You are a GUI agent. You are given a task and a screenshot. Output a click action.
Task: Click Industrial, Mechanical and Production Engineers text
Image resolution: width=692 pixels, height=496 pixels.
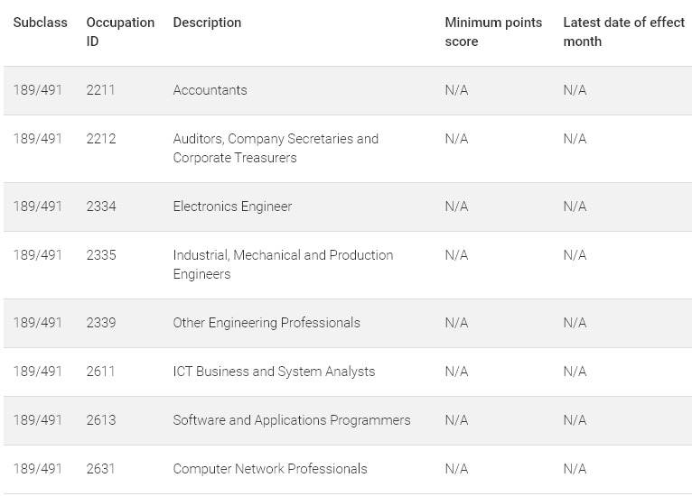click(x=283, y=265)
